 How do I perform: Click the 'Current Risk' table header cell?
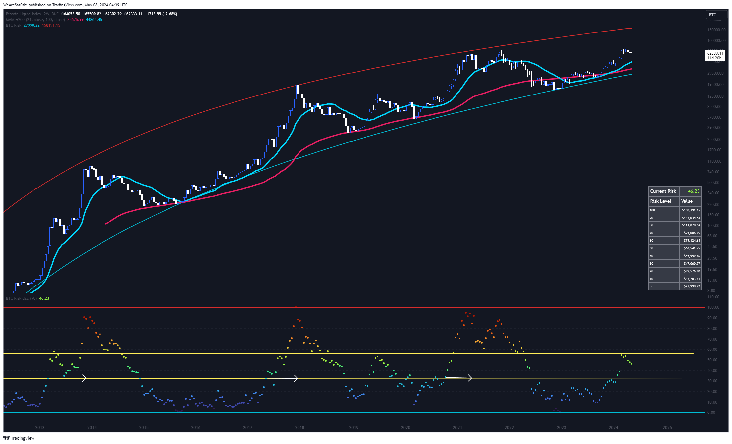point(664,191)
